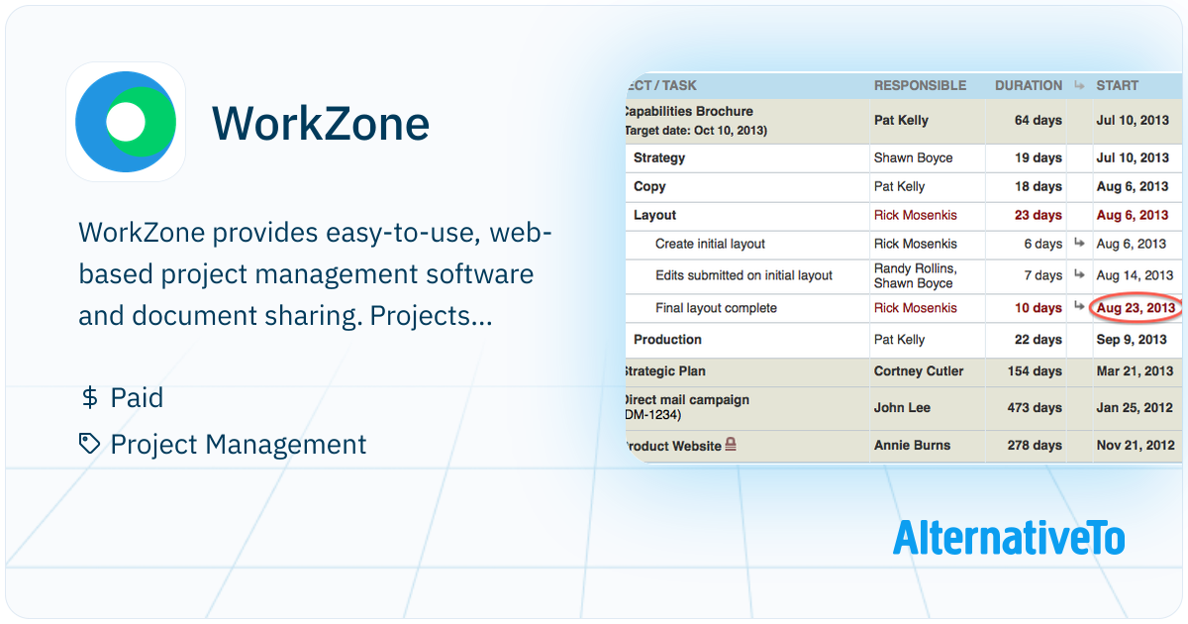The width and height of the screenshot is (1188, 624).
Task: Click the 18 days duration cell
Action: 1038,186
